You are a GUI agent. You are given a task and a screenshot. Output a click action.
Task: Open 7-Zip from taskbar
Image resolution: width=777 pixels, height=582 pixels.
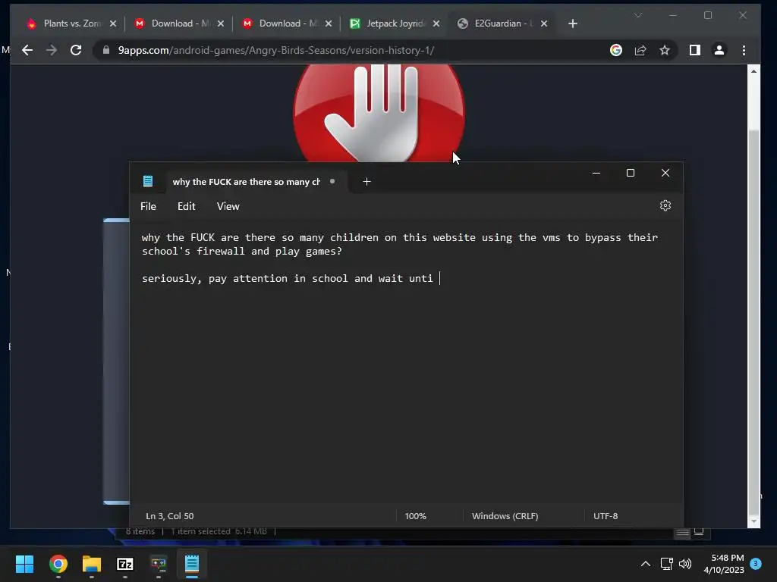125,564
